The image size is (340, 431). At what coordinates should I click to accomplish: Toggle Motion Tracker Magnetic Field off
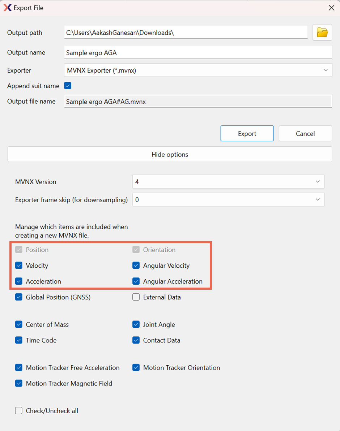(18, 383)
